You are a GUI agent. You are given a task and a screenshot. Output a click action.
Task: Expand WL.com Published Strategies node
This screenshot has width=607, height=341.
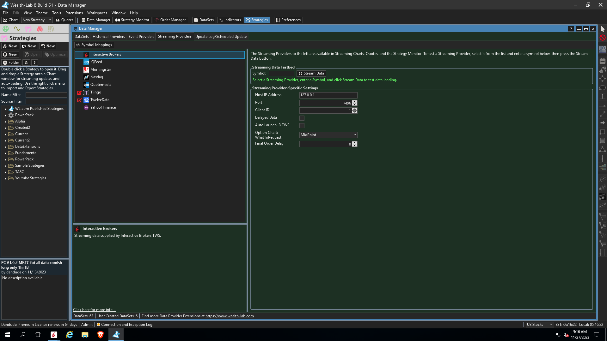pyautogui.click(x=5, y=109)
